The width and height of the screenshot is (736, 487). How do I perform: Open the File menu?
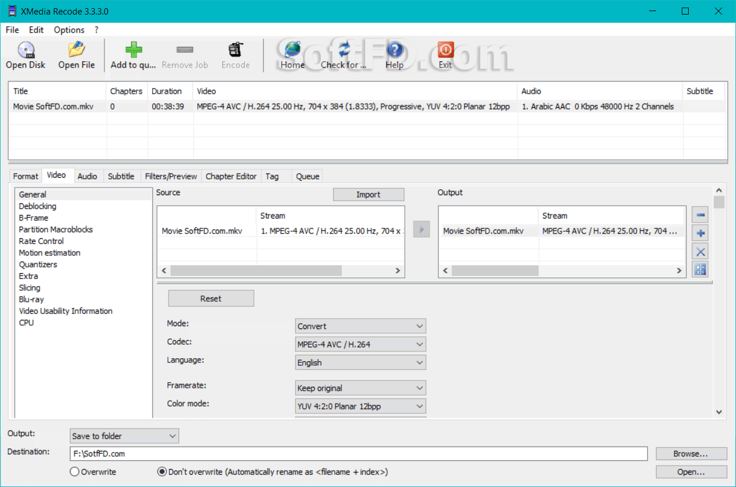[x=12, y=30]
